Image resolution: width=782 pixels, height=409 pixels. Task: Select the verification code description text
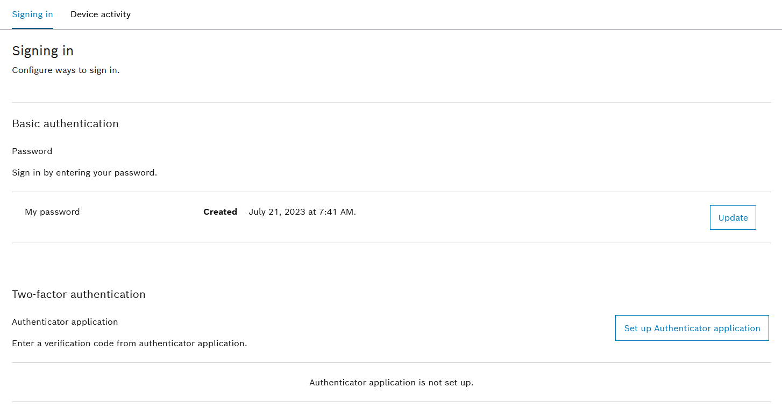point(130,343)
